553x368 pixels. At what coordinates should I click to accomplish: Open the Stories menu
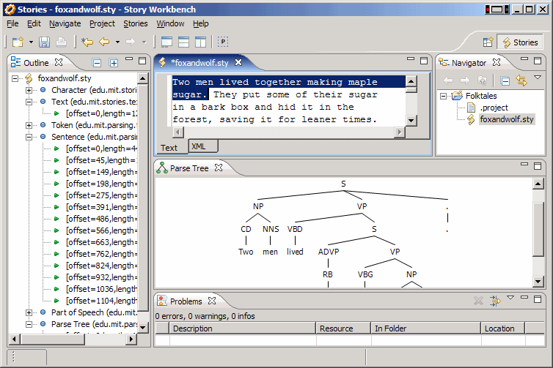click(135, 23)
